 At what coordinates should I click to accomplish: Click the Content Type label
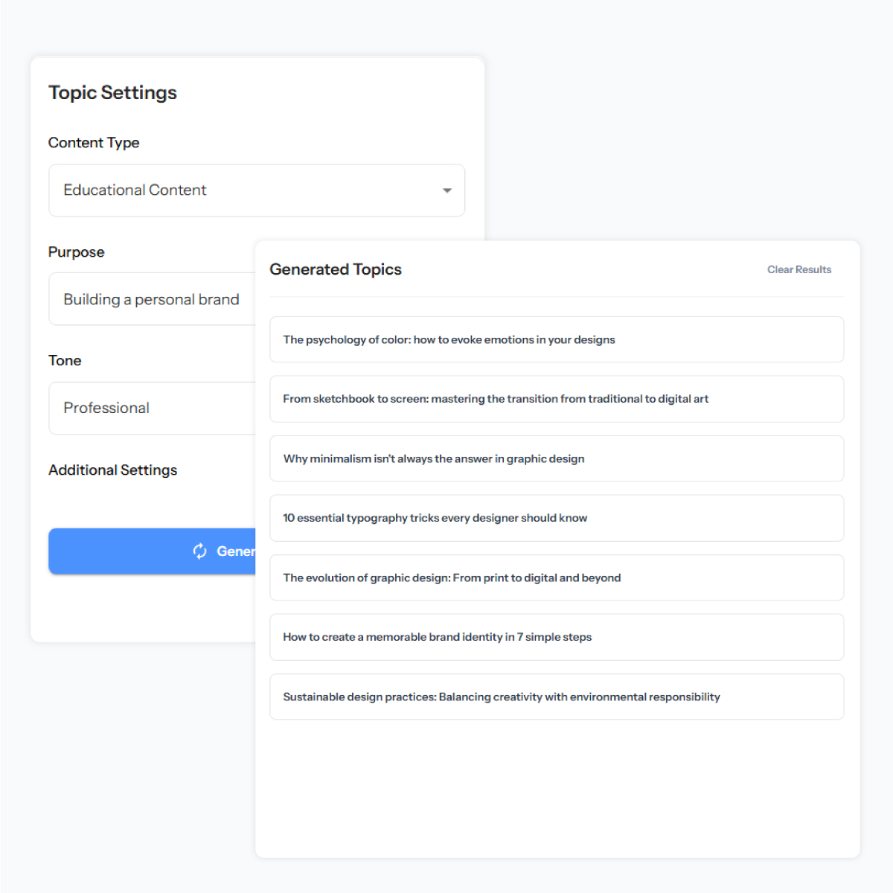tap(94, 143)
